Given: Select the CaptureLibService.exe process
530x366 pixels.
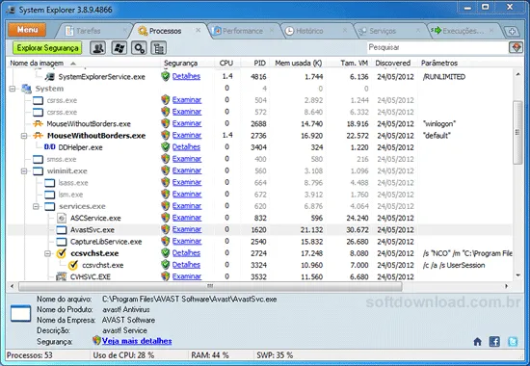Looking at the screenshot, I should 106,242.
